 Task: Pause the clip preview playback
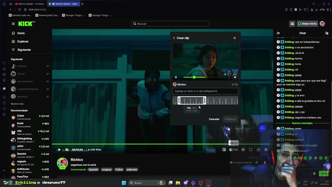(x=176, y=77)
